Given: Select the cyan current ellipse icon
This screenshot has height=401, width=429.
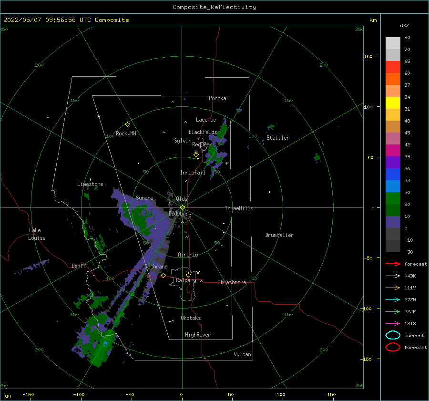Looking at the screenshot, I should (x=393, y=335).
